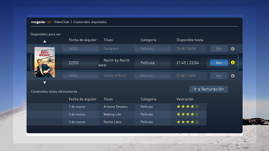Click the fifth star for Nacho Libre
The height and width of the screenshot is (151, 269).
pyautogui.click(x=197, y=122)
